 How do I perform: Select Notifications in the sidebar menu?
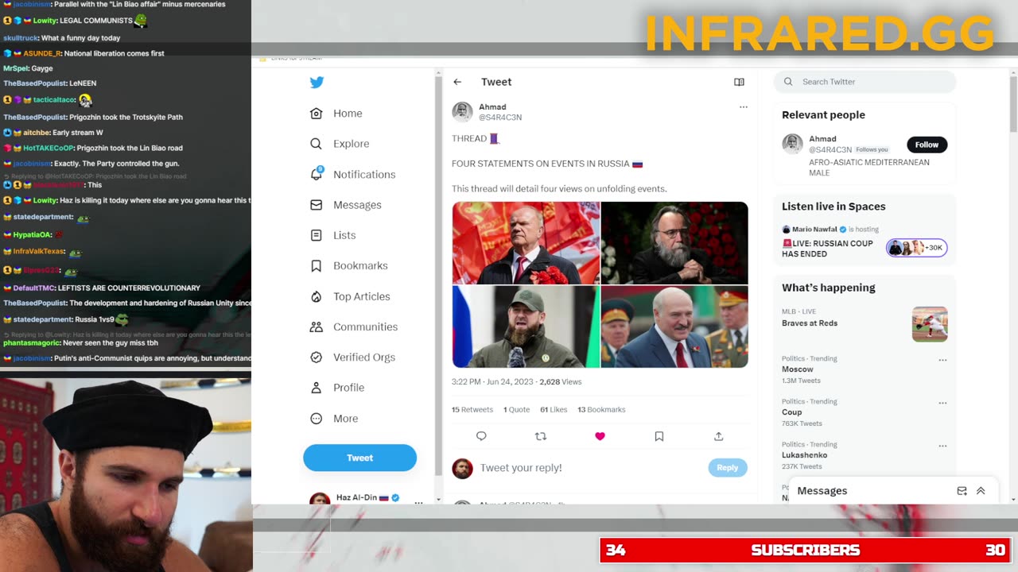pyautogui.click(x=364, y=175)
